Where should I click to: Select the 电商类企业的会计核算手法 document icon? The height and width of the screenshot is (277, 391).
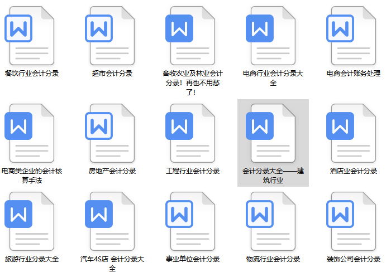pos(30,133)
